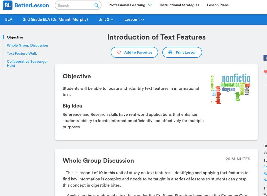Click the Print Lesson button
The height and width of the screenshot is (196, 267).
[182, 52]
